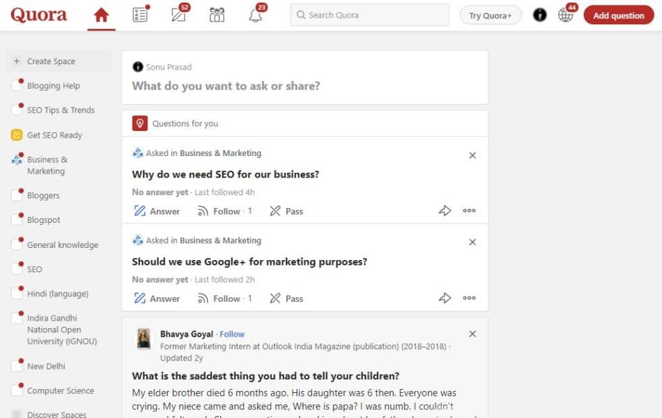The height and width of the screenshot is (418, 662).
Task: Open the Spaces people icon in the top bar
Action: pyautogui.click(x=217, y=15)
